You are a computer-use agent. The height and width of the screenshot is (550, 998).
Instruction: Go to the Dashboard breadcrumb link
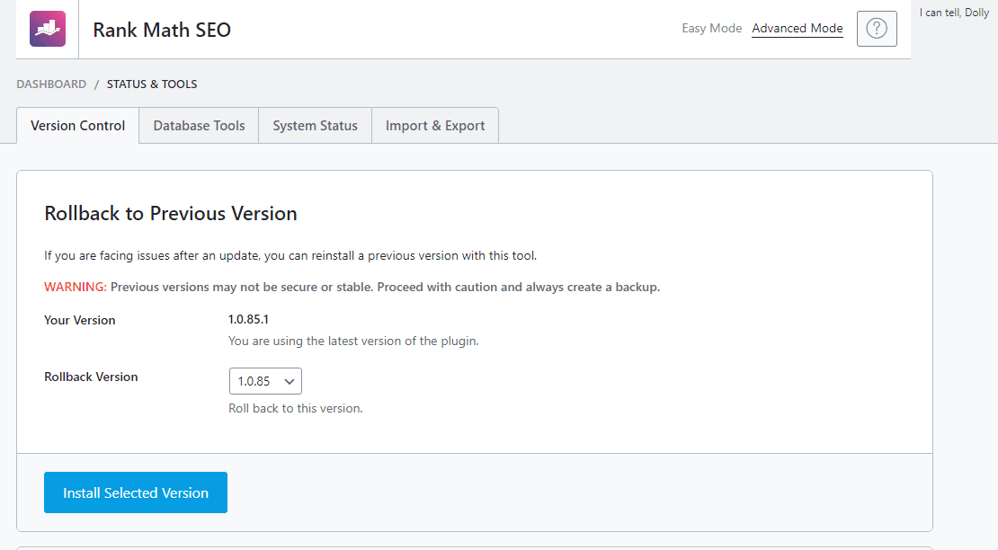pos(51,84)
